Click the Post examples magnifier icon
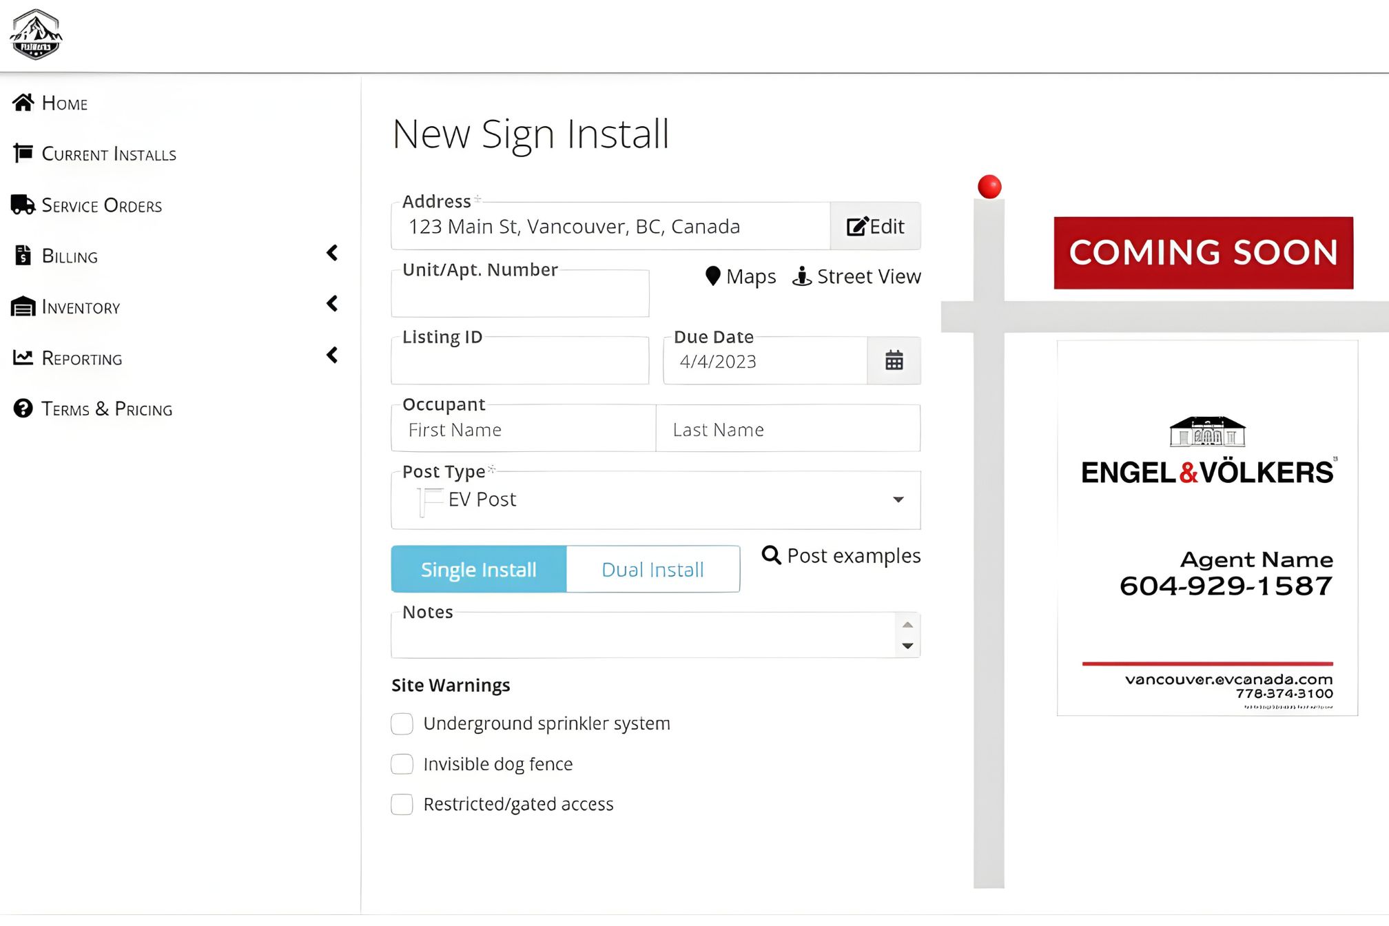Image resolution: width=1389 pixels, height=926 pixels. pyautogui.click(x=771, y=555)
